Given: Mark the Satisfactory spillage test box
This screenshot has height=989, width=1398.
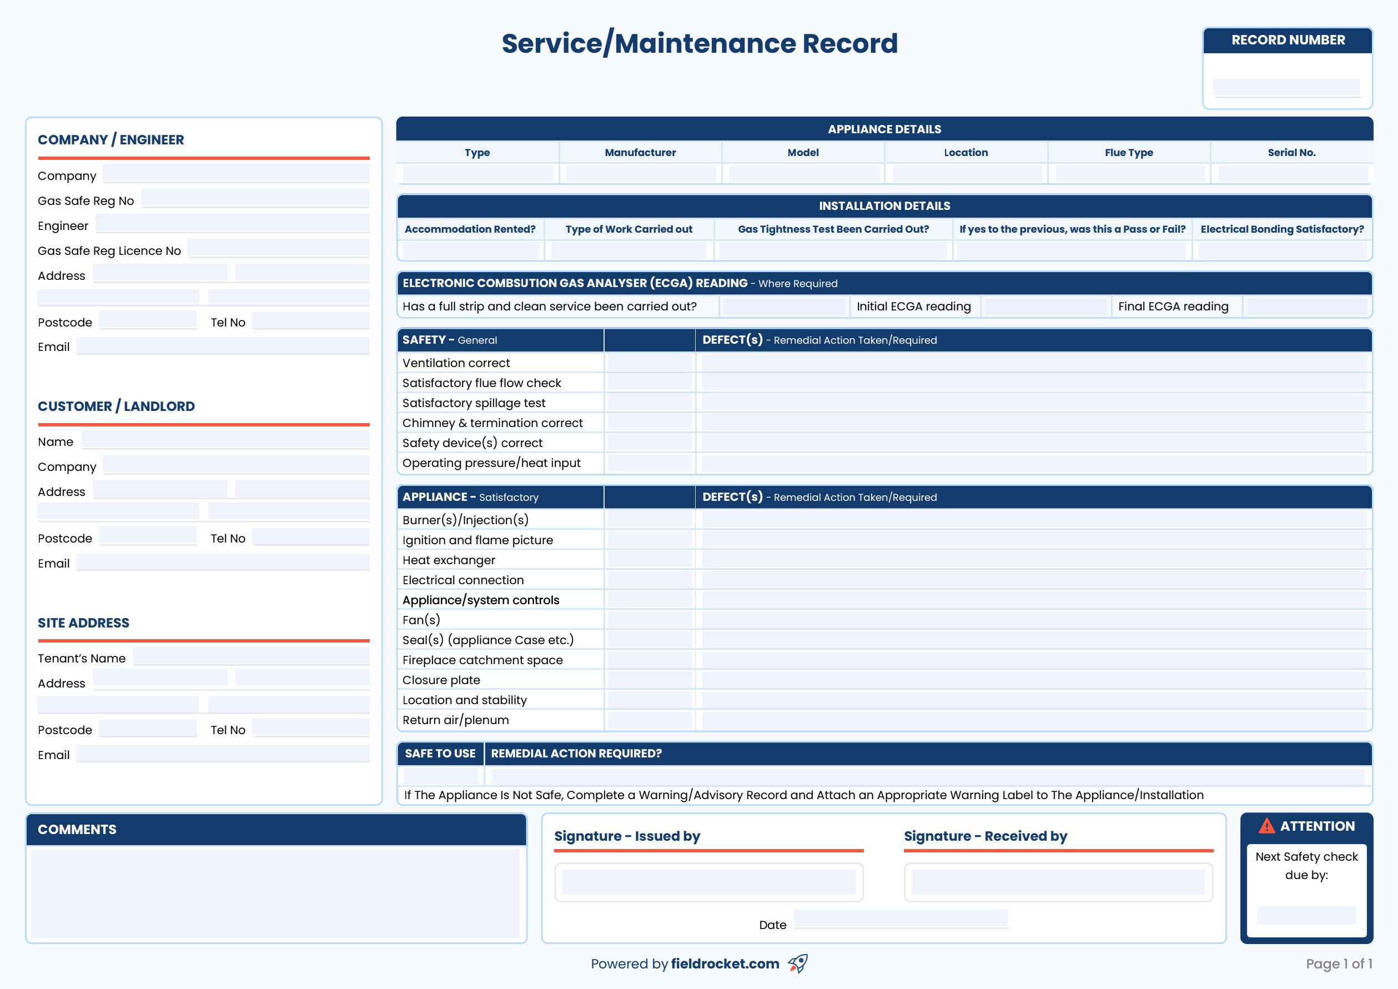Looking at the screenshot, I should tap(648, 403).
